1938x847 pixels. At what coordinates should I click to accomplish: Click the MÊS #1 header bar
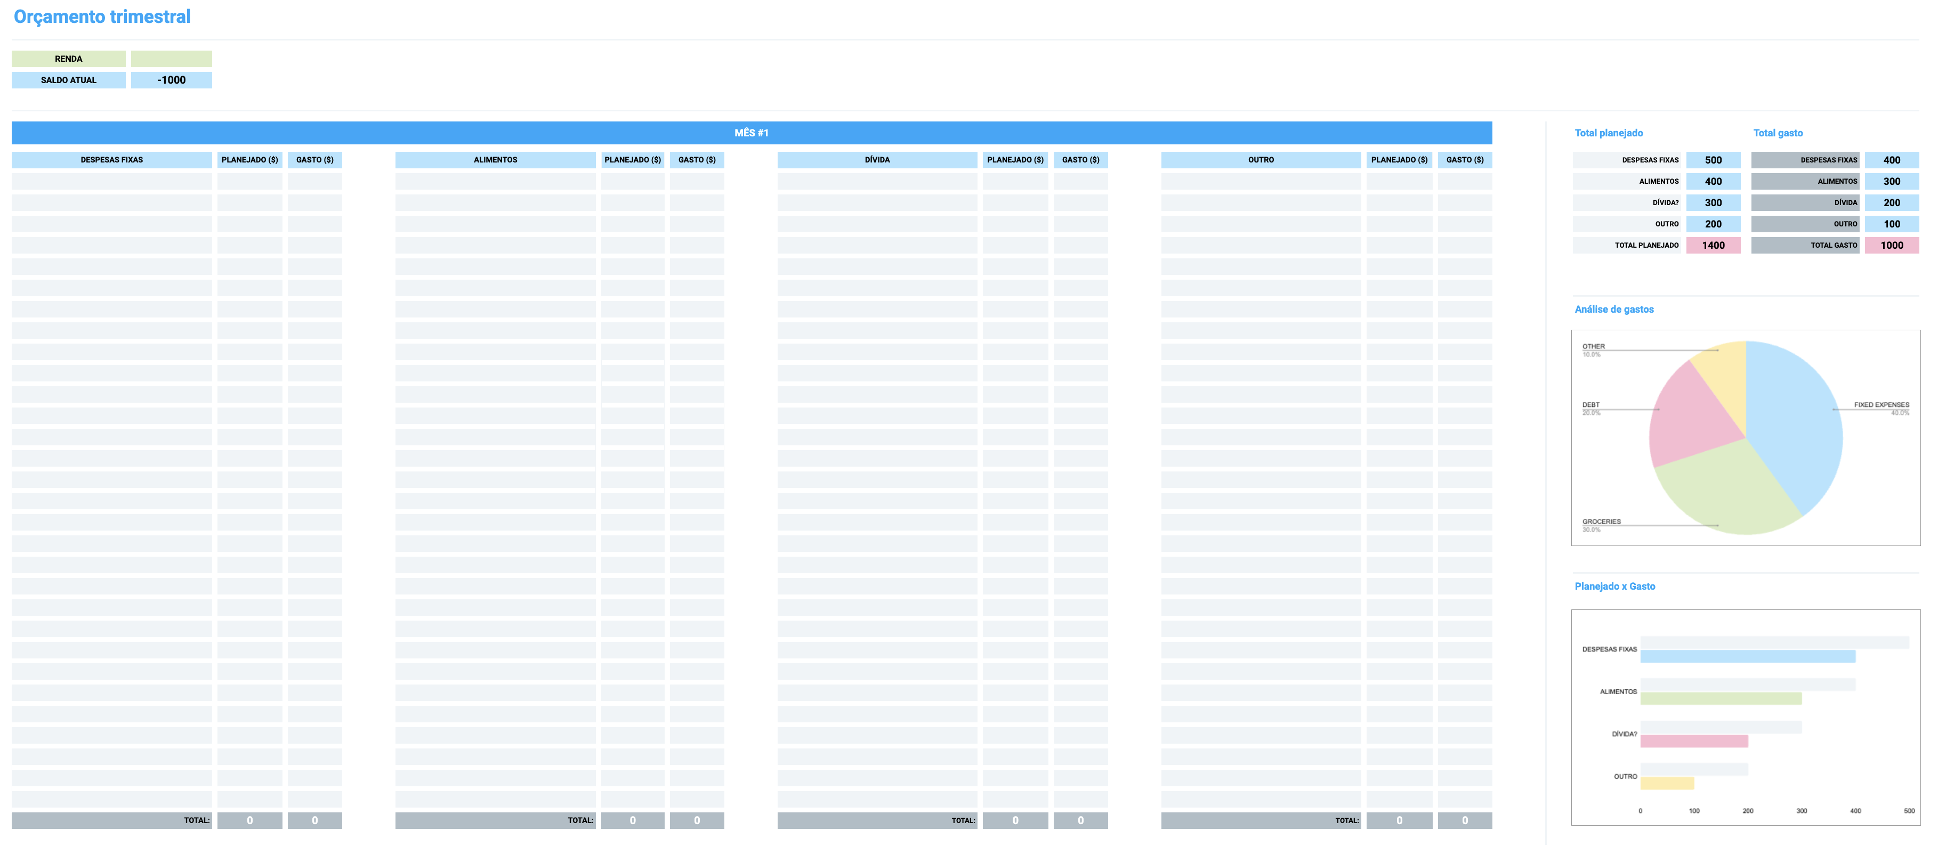752,133
